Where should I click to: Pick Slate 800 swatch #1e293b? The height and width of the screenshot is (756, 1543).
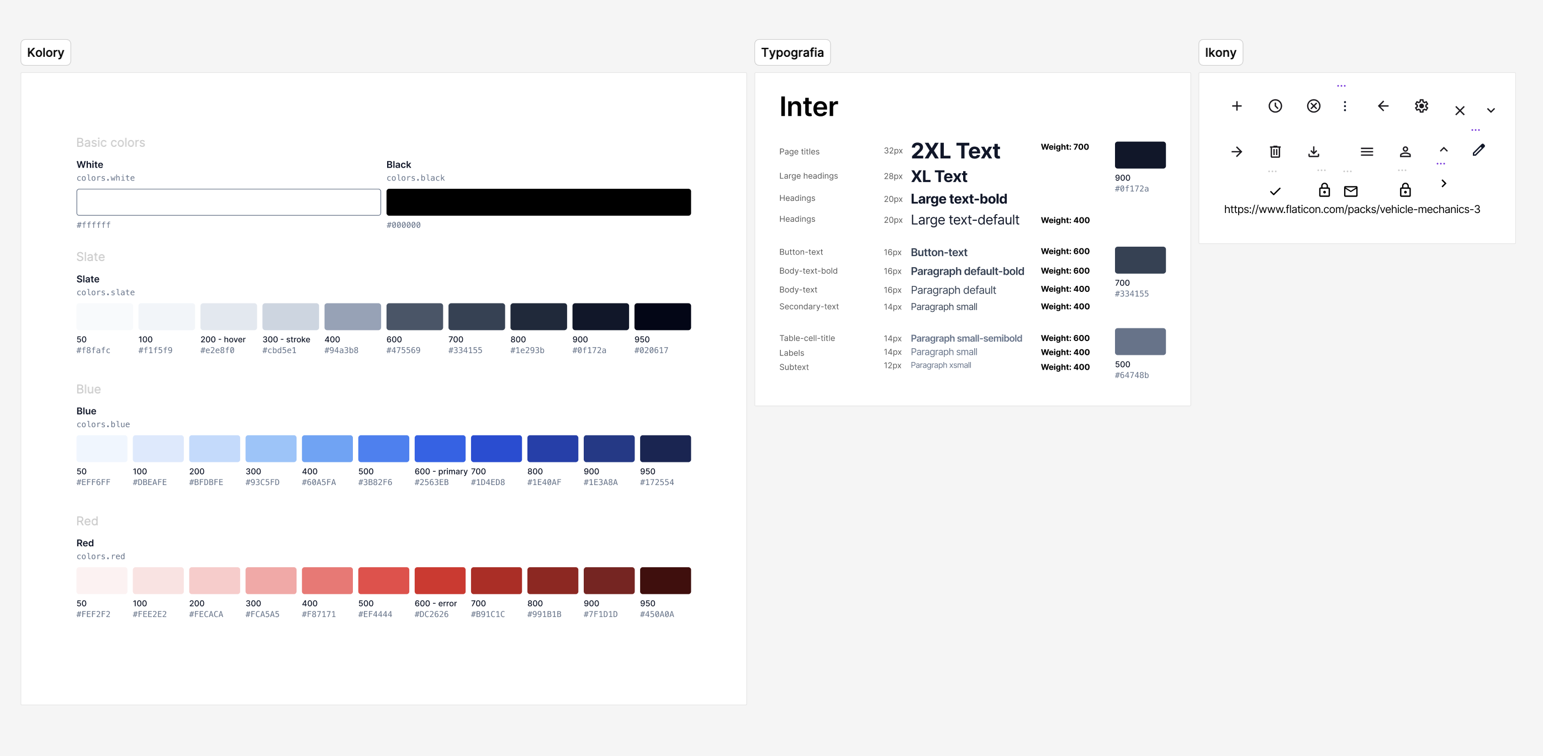(x=538, y=317)
